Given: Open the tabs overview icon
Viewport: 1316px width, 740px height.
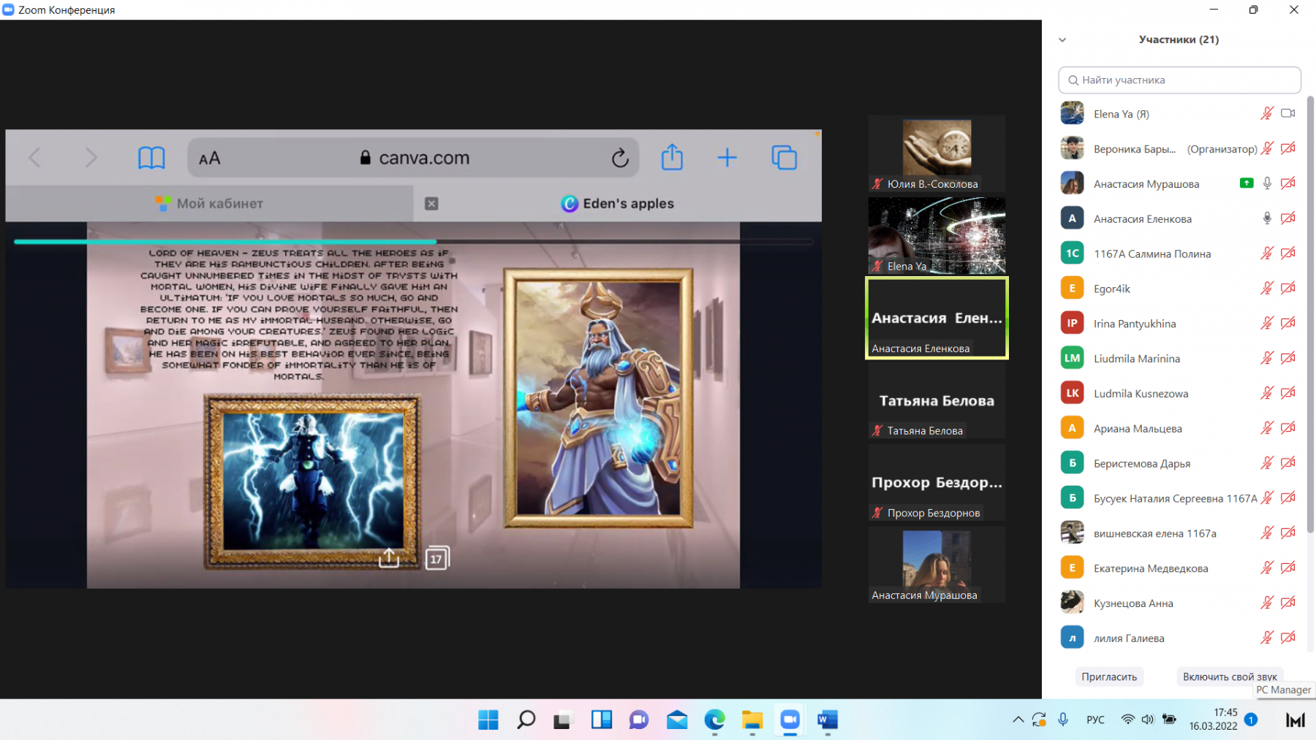Looking at the screenshot, I should tap(784, 158).
